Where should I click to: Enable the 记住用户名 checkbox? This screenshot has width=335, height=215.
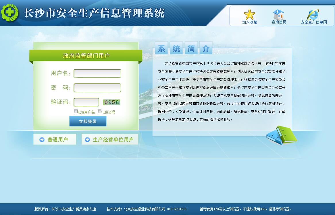76,112
